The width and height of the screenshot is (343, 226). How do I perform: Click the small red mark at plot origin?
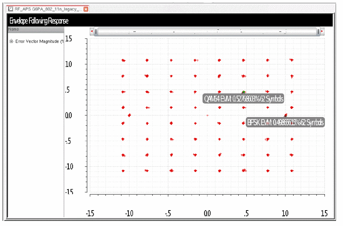pyautogui.click(x=207, y=115)
